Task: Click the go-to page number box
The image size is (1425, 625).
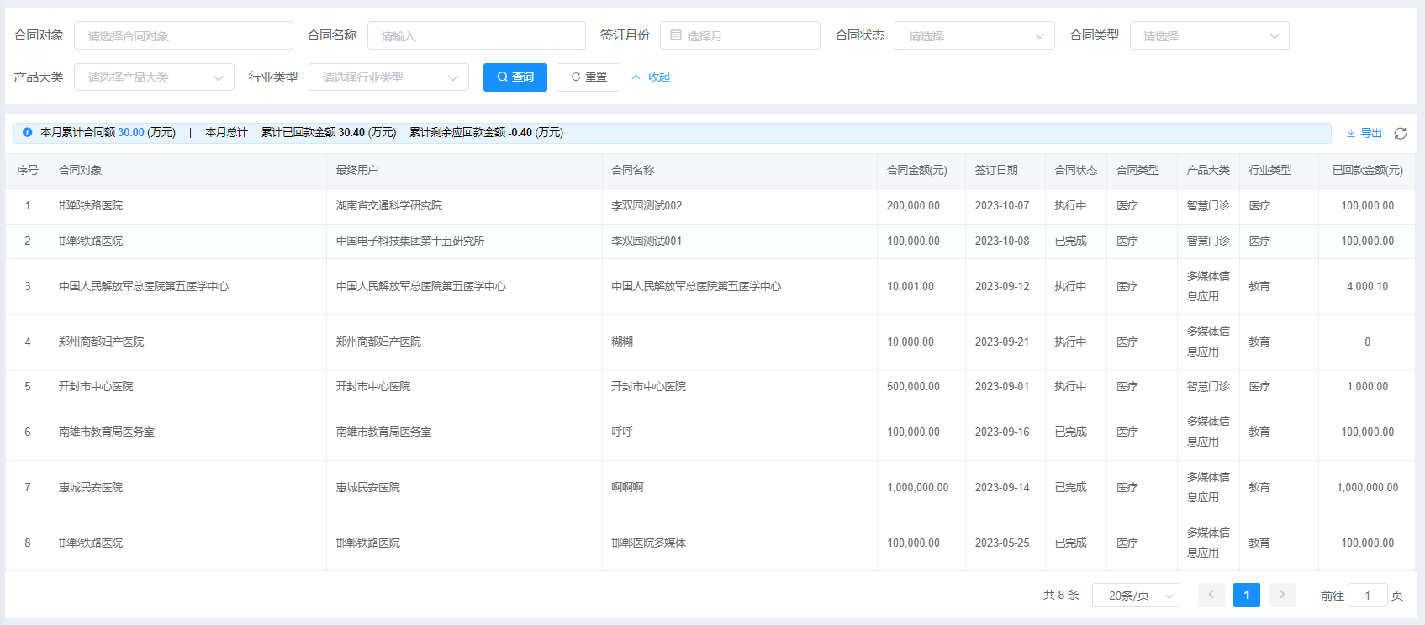Action: click(x=1367, y=596)
